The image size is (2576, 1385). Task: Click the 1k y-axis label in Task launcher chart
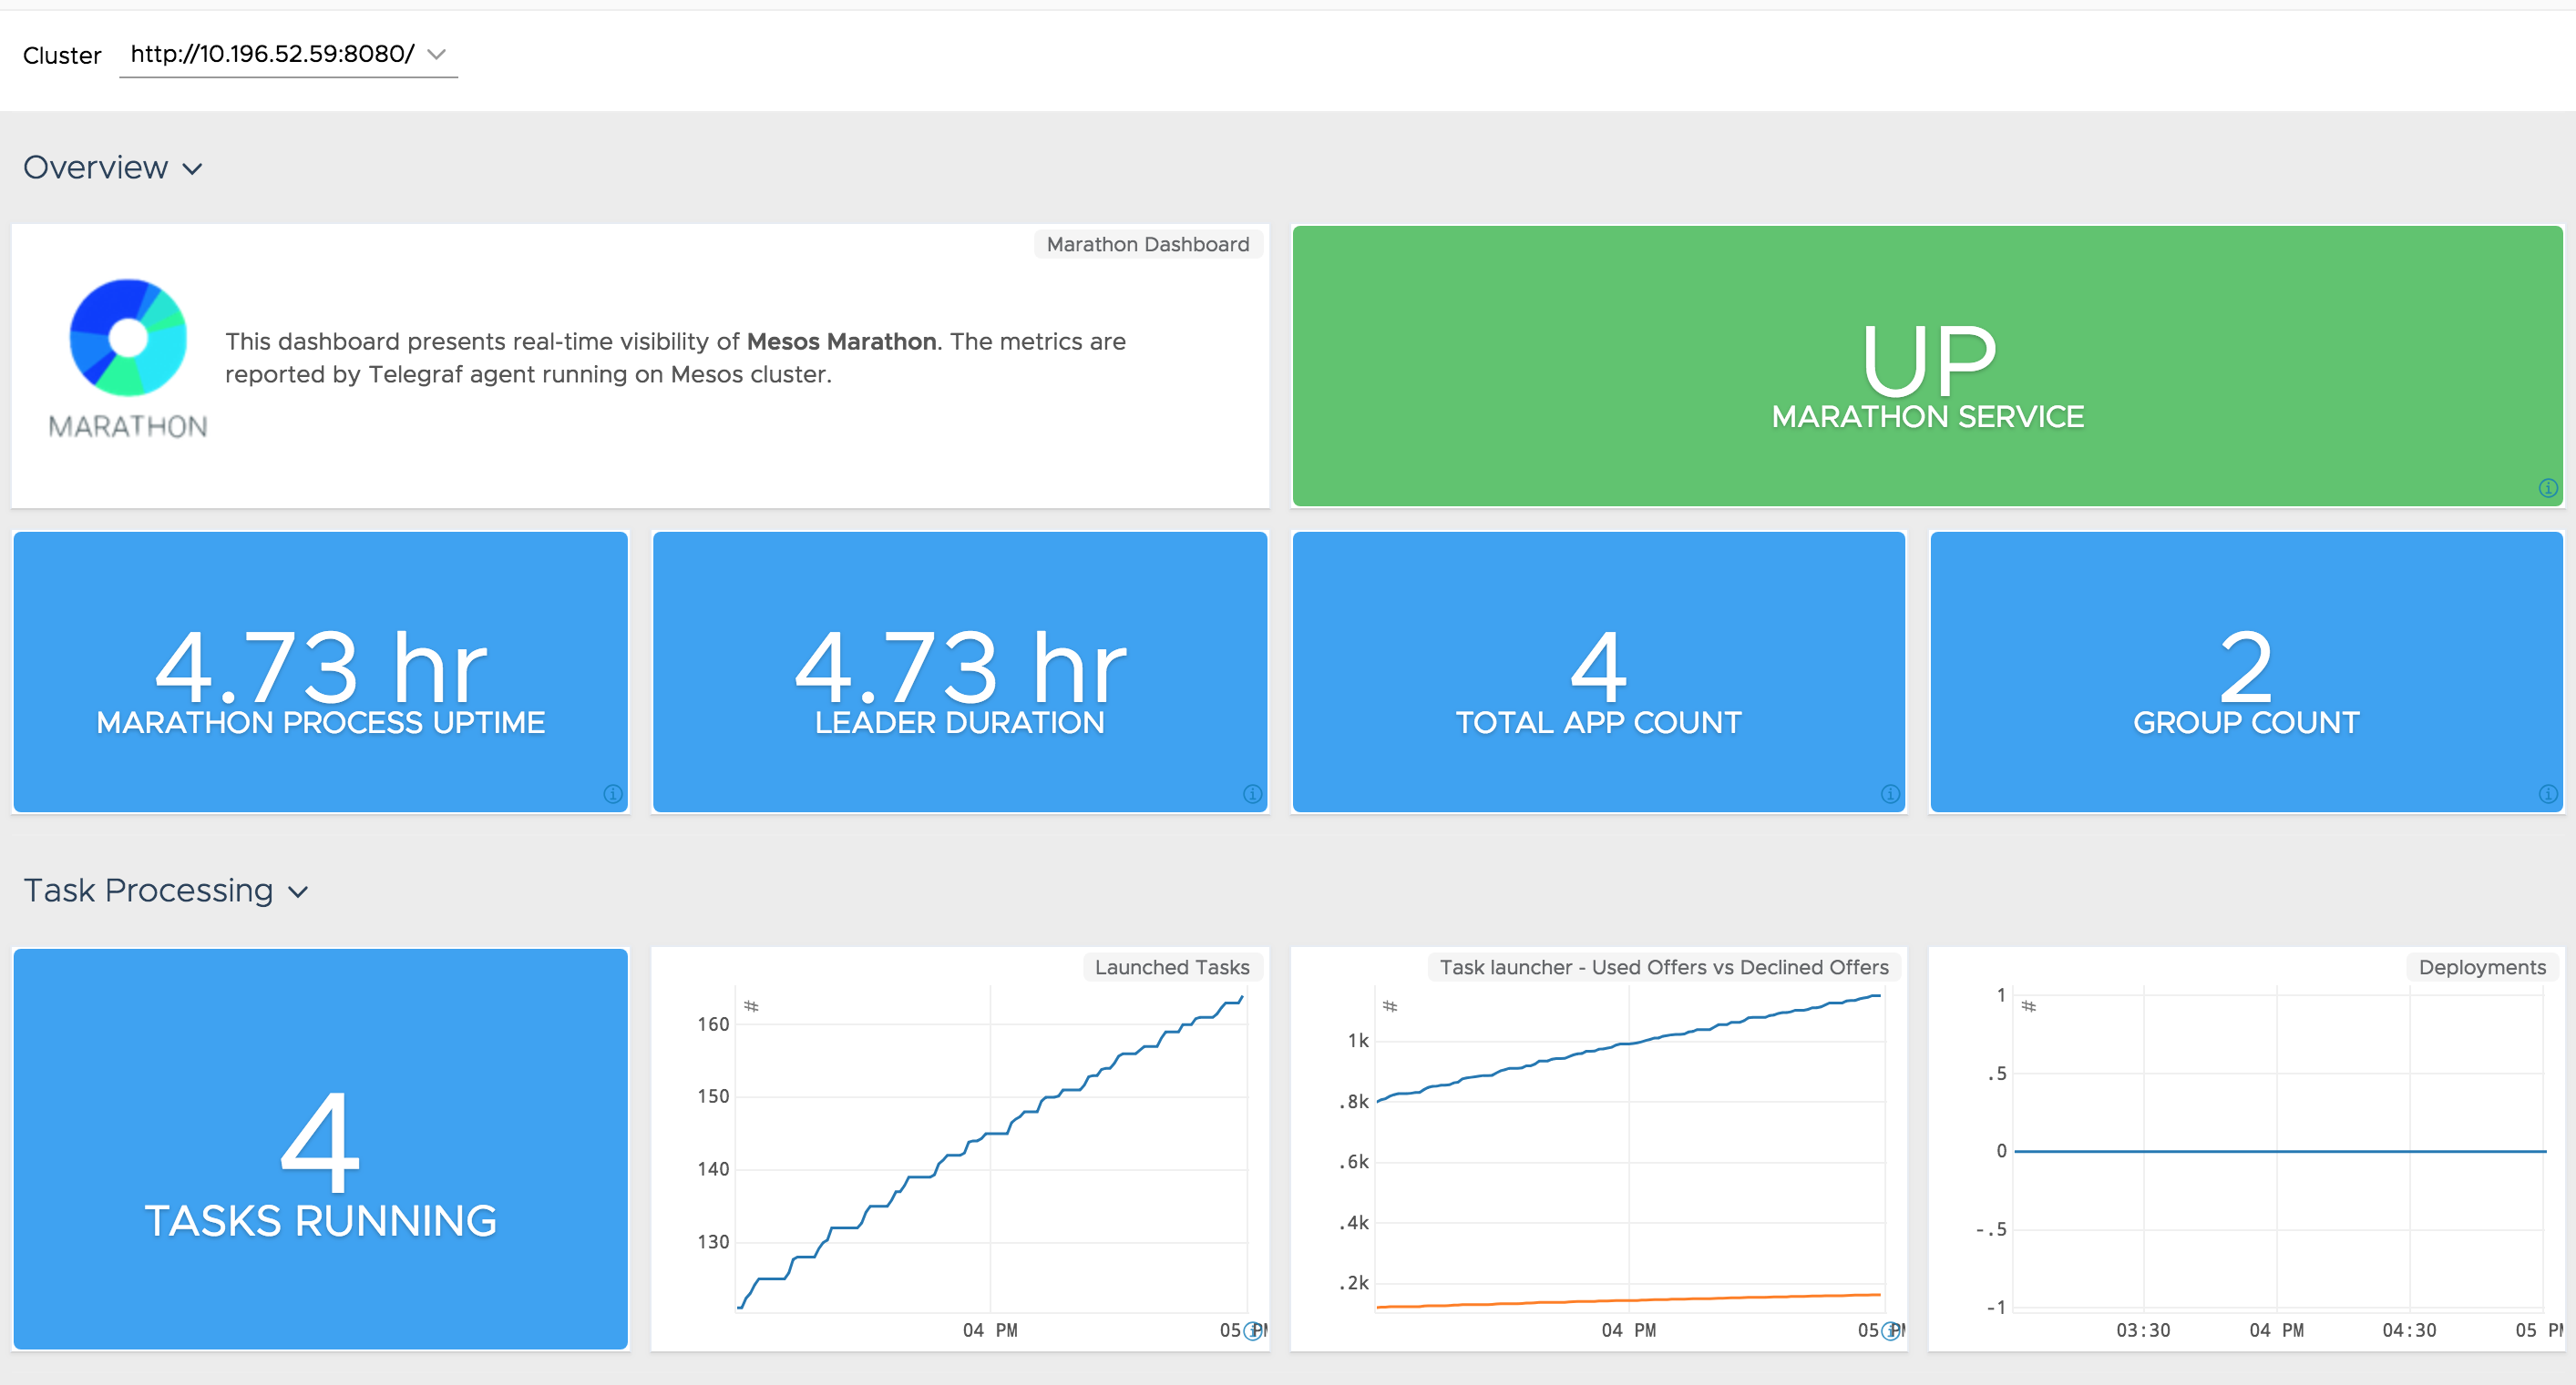1358,1041
